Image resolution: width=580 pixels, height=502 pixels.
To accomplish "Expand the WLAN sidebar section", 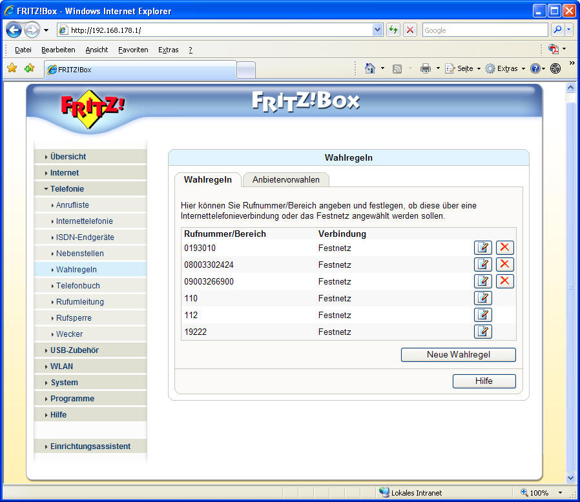I will pyautogui.click(x=90, y=366).
